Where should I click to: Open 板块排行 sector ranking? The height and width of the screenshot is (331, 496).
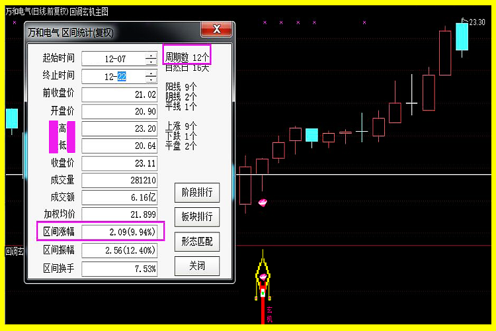click(x=196, y=217)
